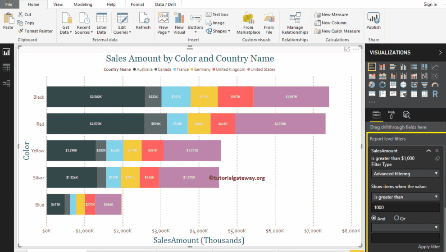Select the Treemap visual

click(x=393, y=85)
